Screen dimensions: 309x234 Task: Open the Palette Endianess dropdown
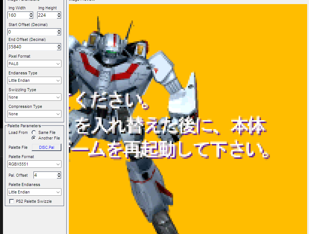tap(34, 192)
